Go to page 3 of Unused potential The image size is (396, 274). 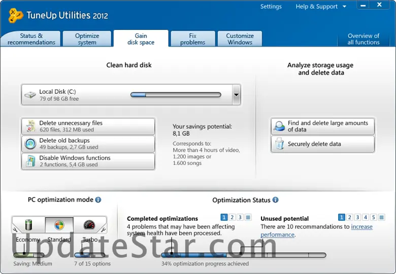pos(357,217)
